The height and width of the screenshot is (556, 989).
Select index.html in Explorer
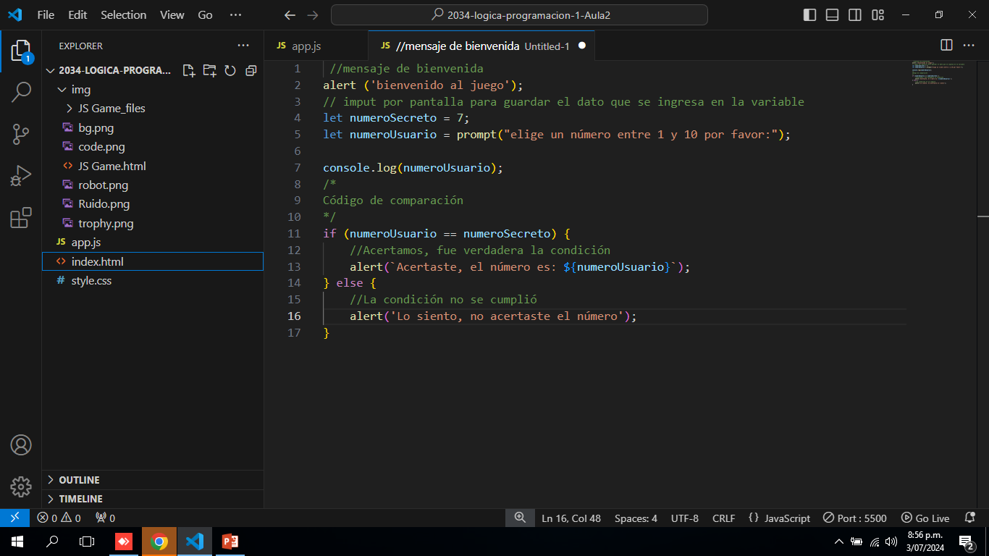(x=153, y=261)
